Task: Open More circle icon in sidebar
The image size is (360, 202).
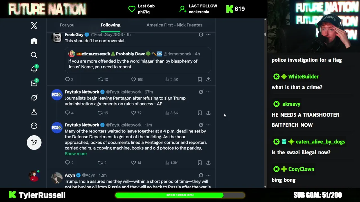Action: coord(34,126)
